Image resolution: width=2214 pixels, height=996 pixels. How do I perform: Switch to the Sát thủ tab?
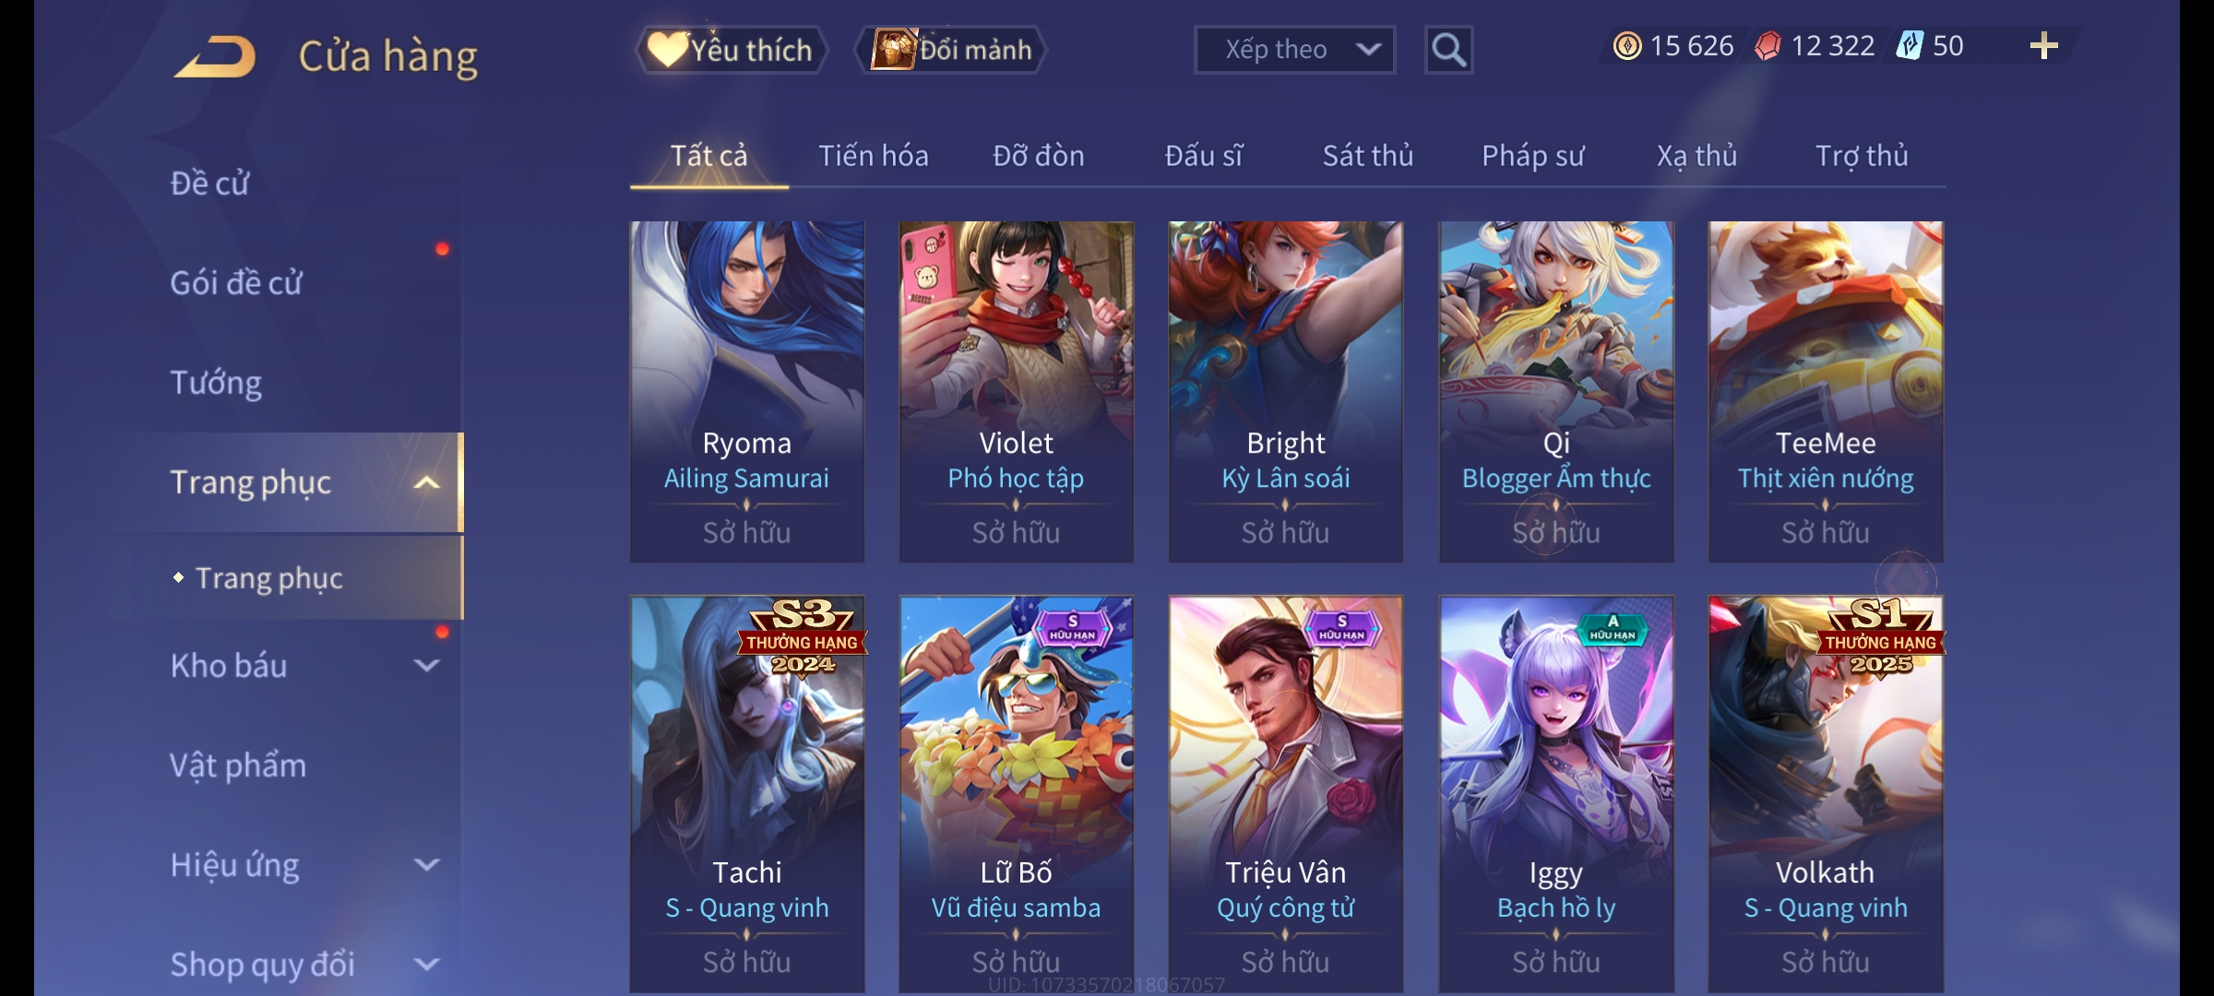pyautogui.click(x=1368, y=156)
